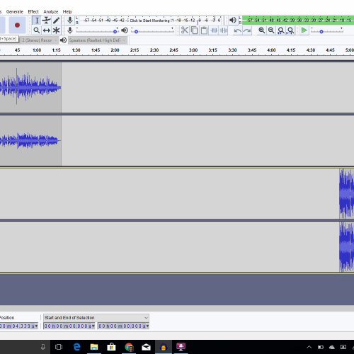Viewport: 354px width, 354px height.
Task: Open the Analyze menu
Action: click(x=51, y=11)
